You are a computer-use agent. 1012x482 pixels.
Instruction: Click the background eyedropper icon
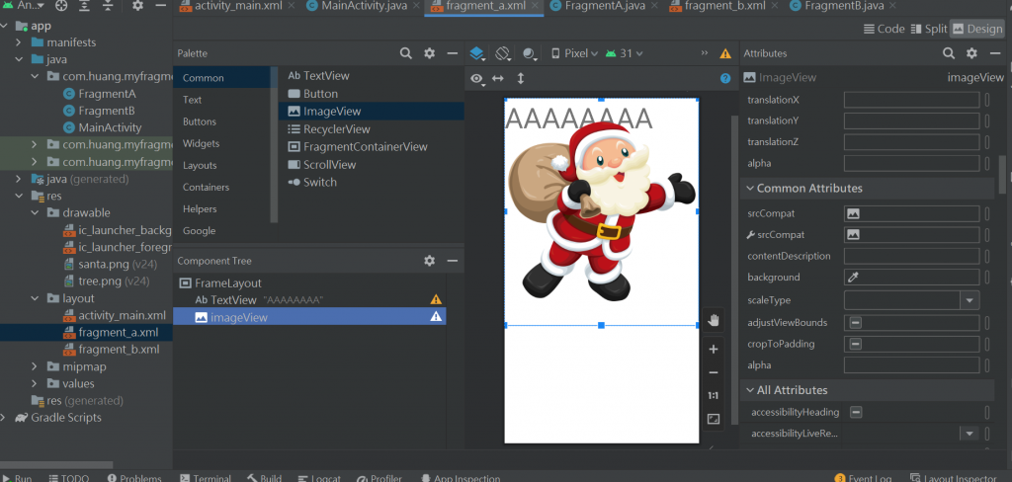pyautogui.click(x=853, y=278)
